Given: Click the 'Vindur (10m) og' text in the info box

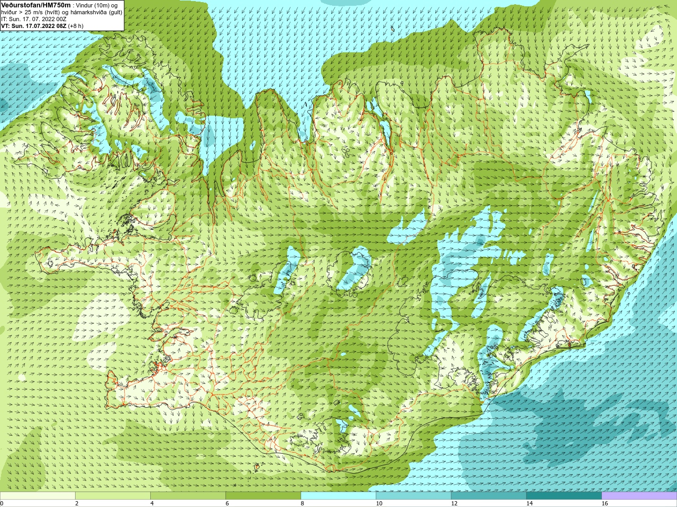Looking at the screenshot, I should [x=97, y=5].
